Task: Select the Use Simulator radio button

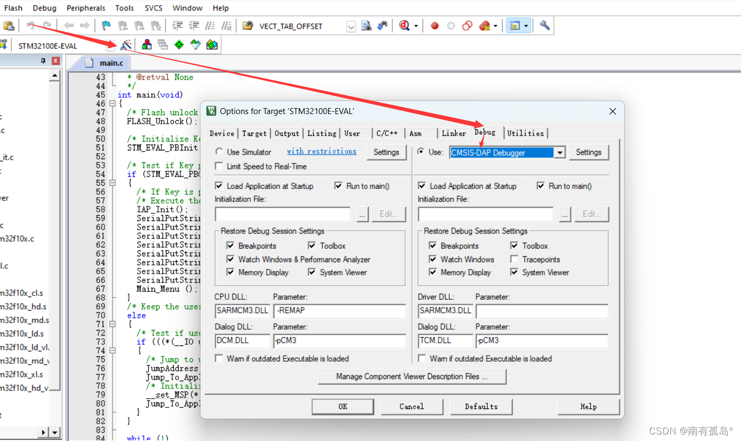Action: coord(219,152)
